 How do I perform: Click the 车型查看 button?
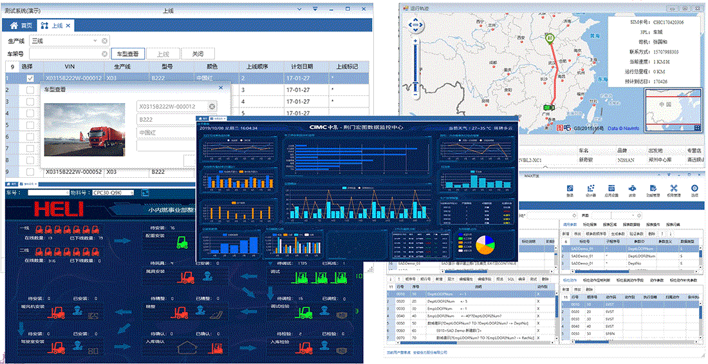pyautogui.click(x=128, y=54)
